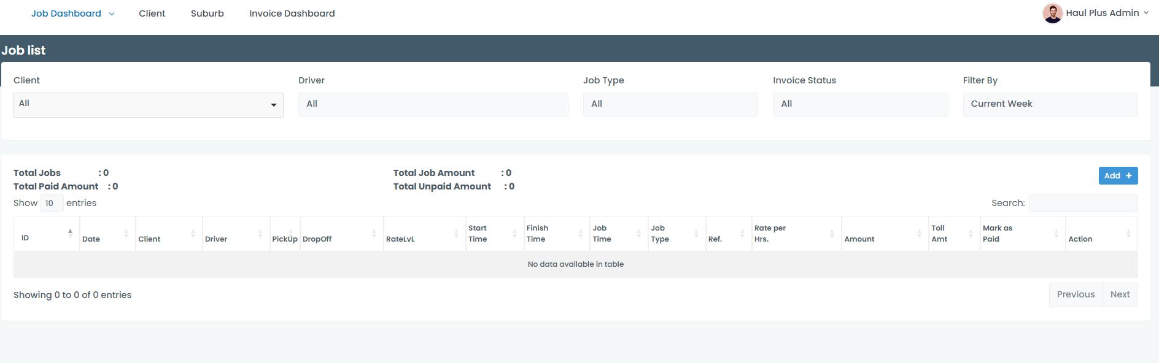This screenshot has width=1159, height=363.
Task: Change the Show entries count selector
Action: [52, 203]
